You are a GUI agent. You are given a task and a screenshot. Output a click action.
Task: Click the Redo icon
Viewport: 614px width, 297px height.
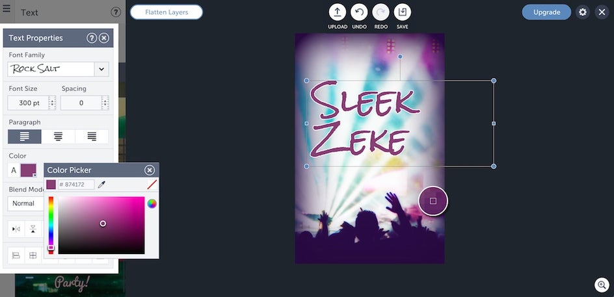point(380,12)
